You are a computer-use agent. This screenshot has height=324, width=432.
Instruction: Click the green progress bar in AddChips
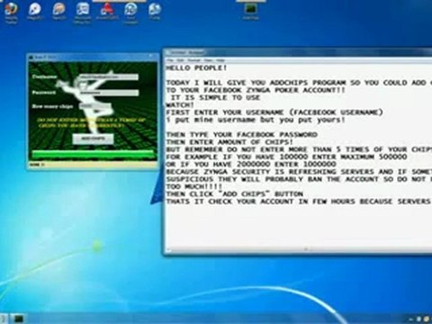[x=93, y=154]
